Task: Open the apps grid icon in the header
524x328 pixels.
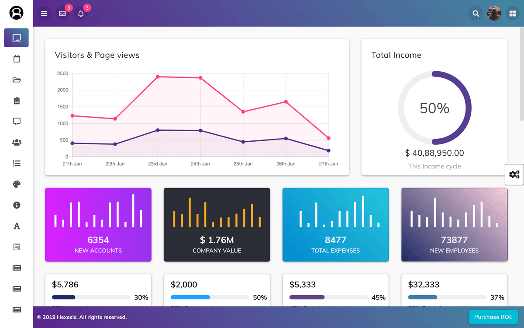Action: coord(512,14)
